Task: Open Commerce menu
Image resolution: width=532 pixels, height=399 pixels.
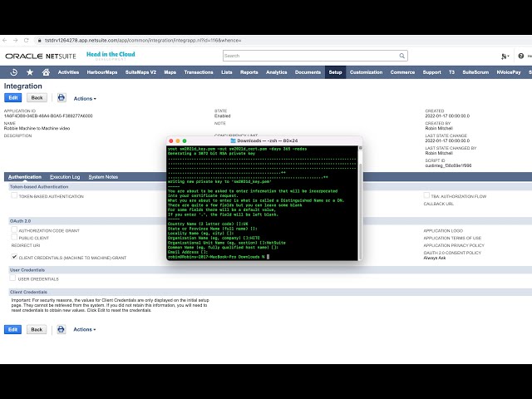Action: tap(402, 72)
